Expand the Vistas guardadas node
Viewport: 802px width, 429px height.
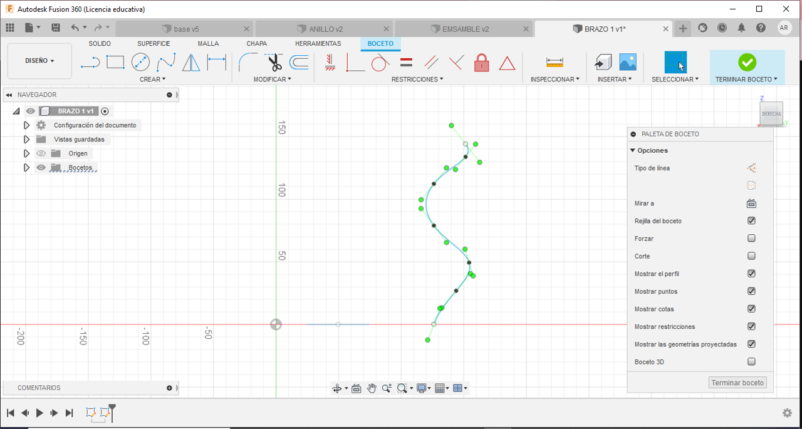point(26,140)
